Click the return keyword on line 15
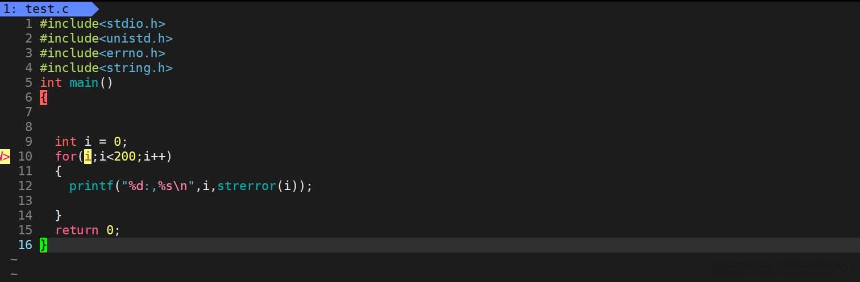This screenshot has height=282, width=860. click(77, 230)
